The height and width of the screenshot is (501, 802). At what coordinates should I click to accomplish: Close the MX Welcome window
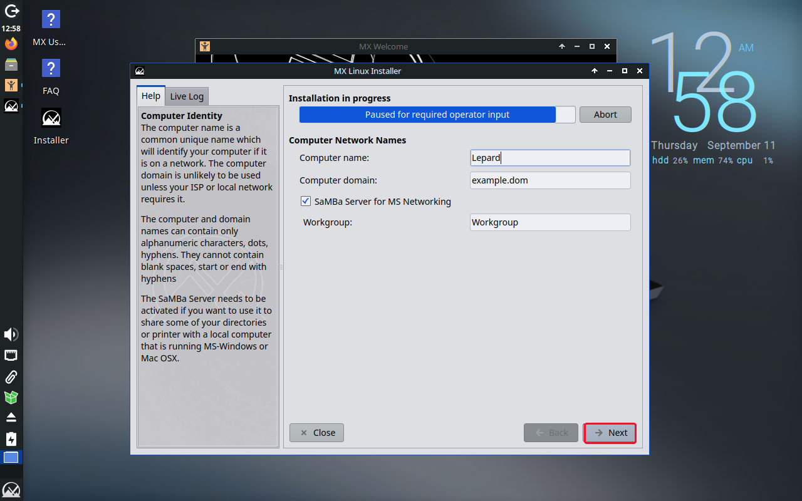coord(607,46)
